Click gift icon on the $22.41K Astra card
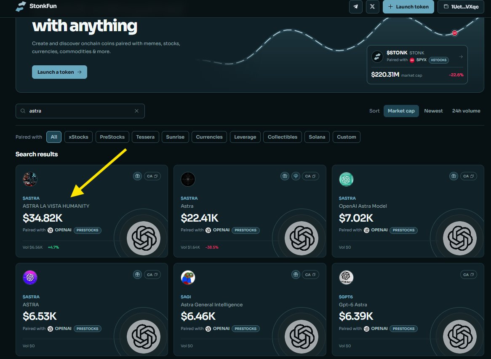The image size is (491, 359). pos(285,176)
